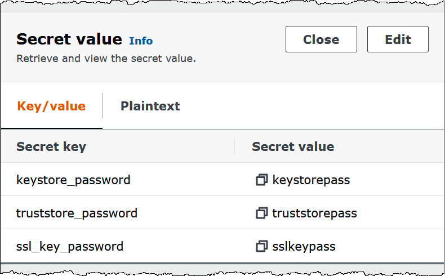Switch to the Plaintext tab
The image size is (445, 276).
coord(150,106)
